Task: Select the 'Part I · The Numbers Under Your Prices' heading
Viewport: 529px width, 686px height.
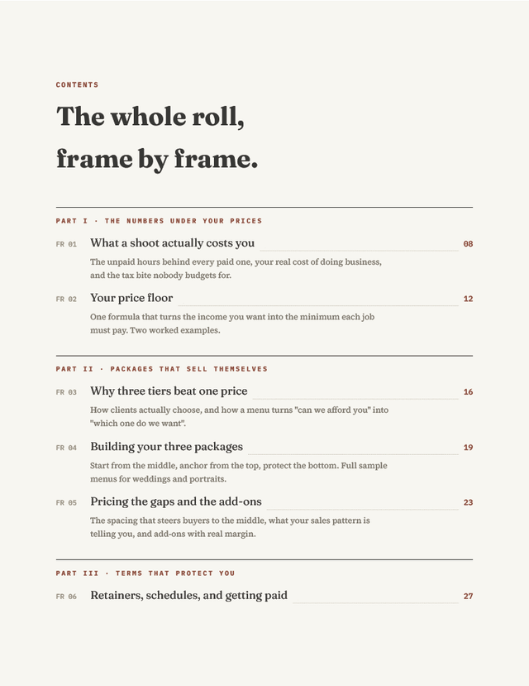Action: [159, 221]
